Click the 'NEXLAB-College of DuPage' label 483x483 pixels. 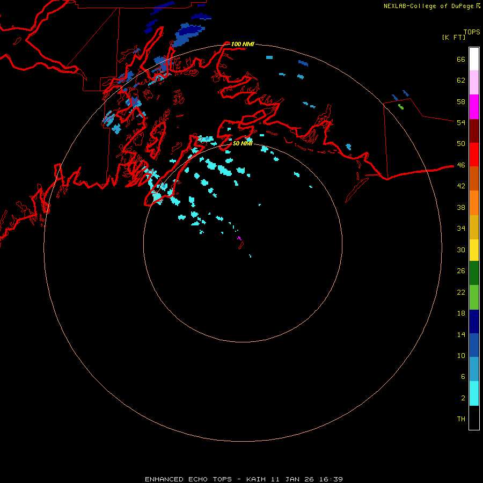click(x=429, y=6)
